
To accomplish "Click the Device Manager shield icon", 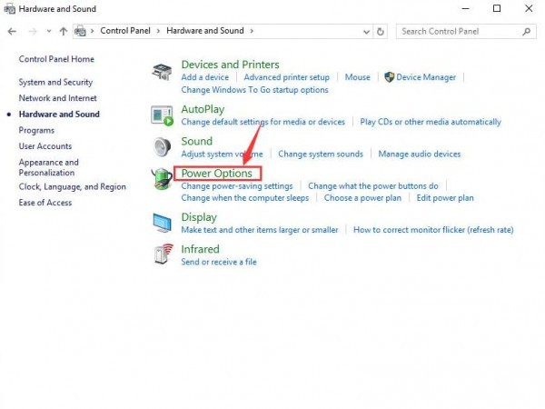I will (x=390, y=77).
